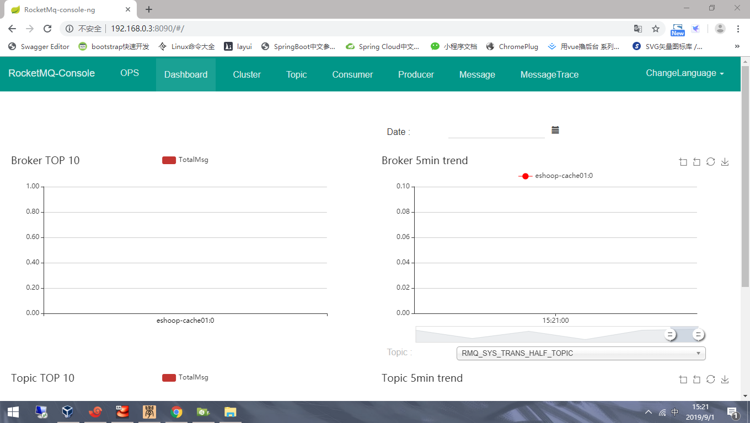Reload the page in the browser
Image resolution: width=750 pixels, height=423 pixels.
click(x=47, y=29)
